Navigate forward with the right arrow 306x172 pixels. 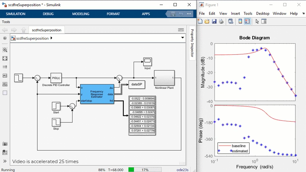(x=14, y=30)
